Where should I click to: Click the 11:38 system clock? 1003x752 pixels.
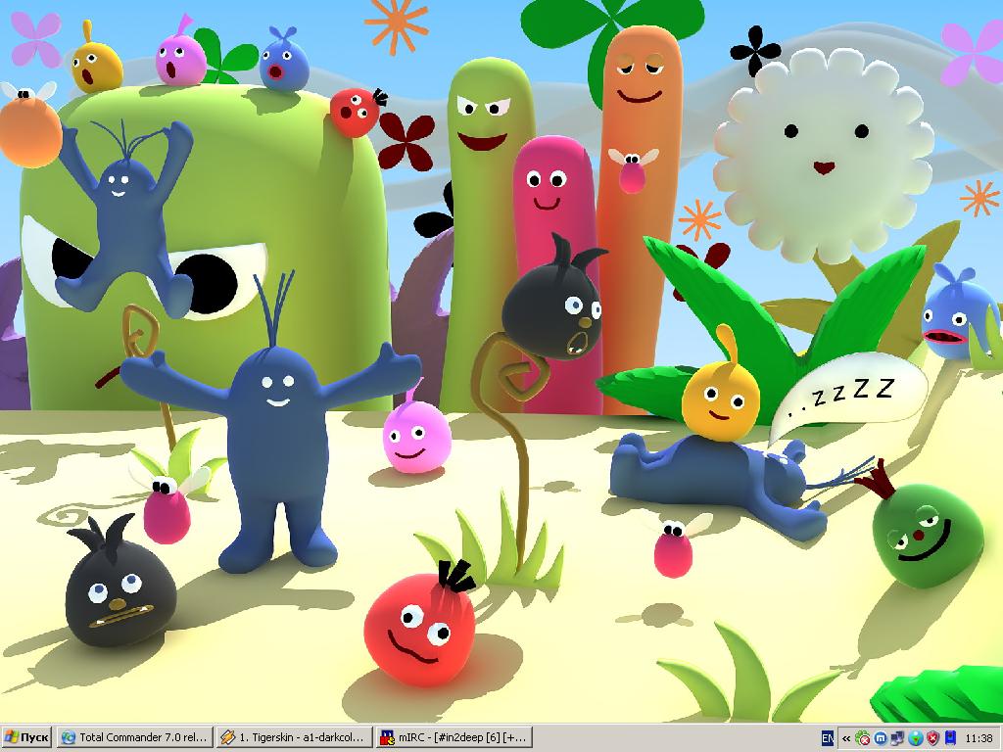coord(979,738)
